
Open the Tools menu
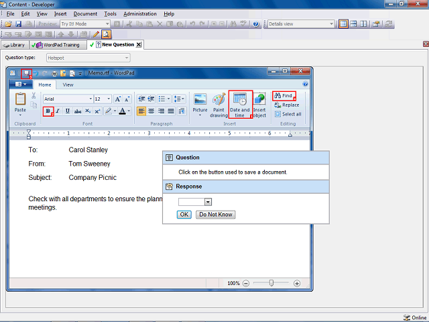[x=110, y=13]
